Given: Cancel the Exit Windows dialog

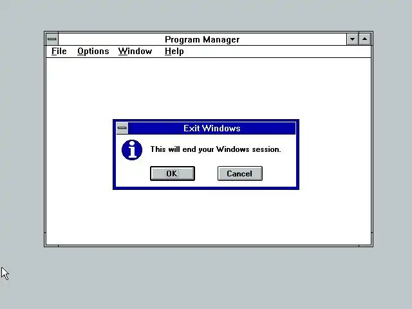Looking at the screenshot, I should [x=240, y=173].
